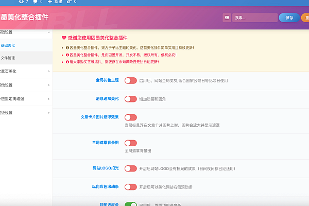
Task: Collapse the 基础设置 section arrow
Action: tap(49, 32)
